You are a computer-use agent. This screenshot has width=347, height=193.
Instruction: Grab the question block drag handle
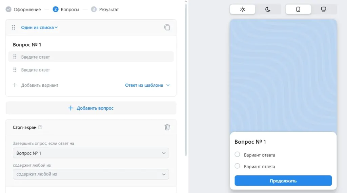tap(14, 27)
